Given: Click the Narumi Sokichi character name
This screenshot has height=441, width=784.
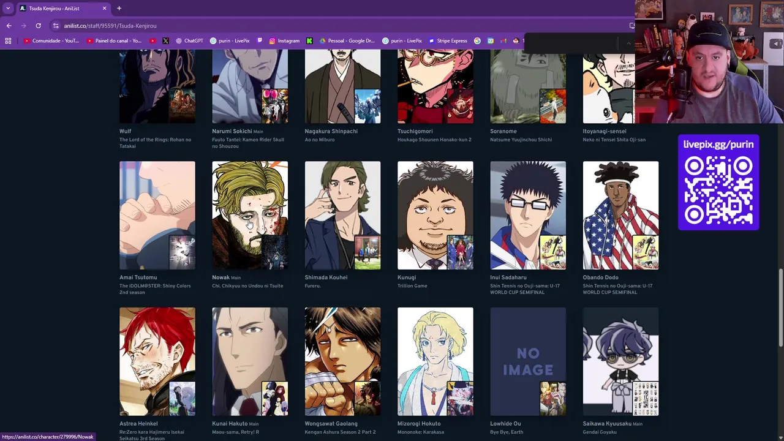Looking at the screenshot, I should [x=232, y=131].
